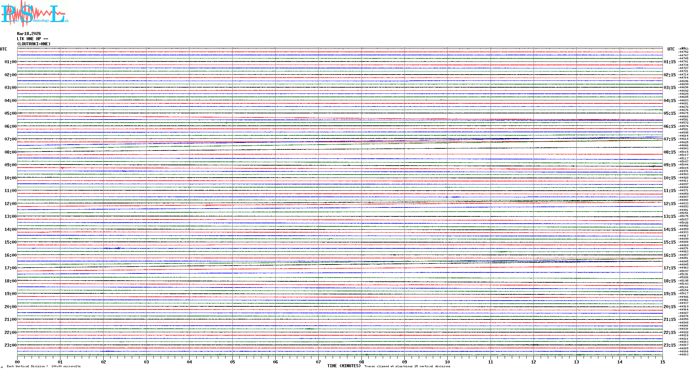Click the right UTC axis label

[x=671, y=49]
